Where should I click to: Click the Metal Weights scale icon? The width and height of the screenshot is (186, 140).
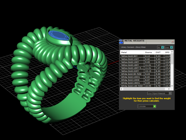tap(121, 42)
